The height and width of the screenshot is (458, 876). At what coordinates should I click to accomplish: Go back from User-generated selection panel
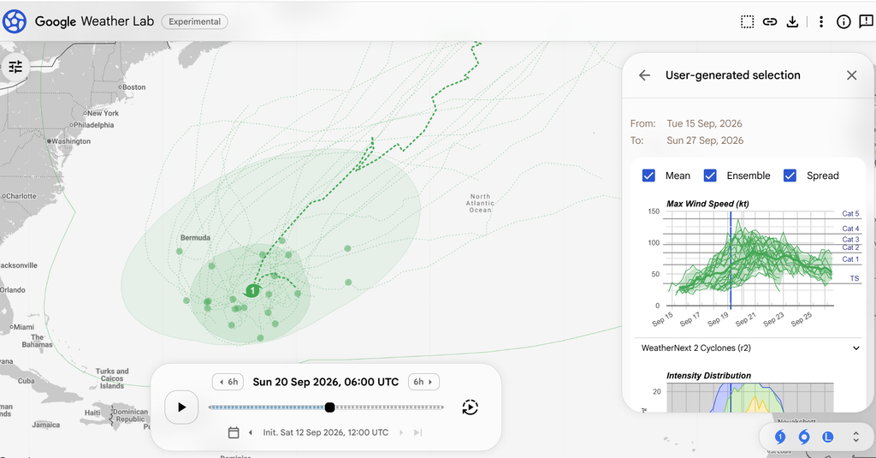[645, 75]
